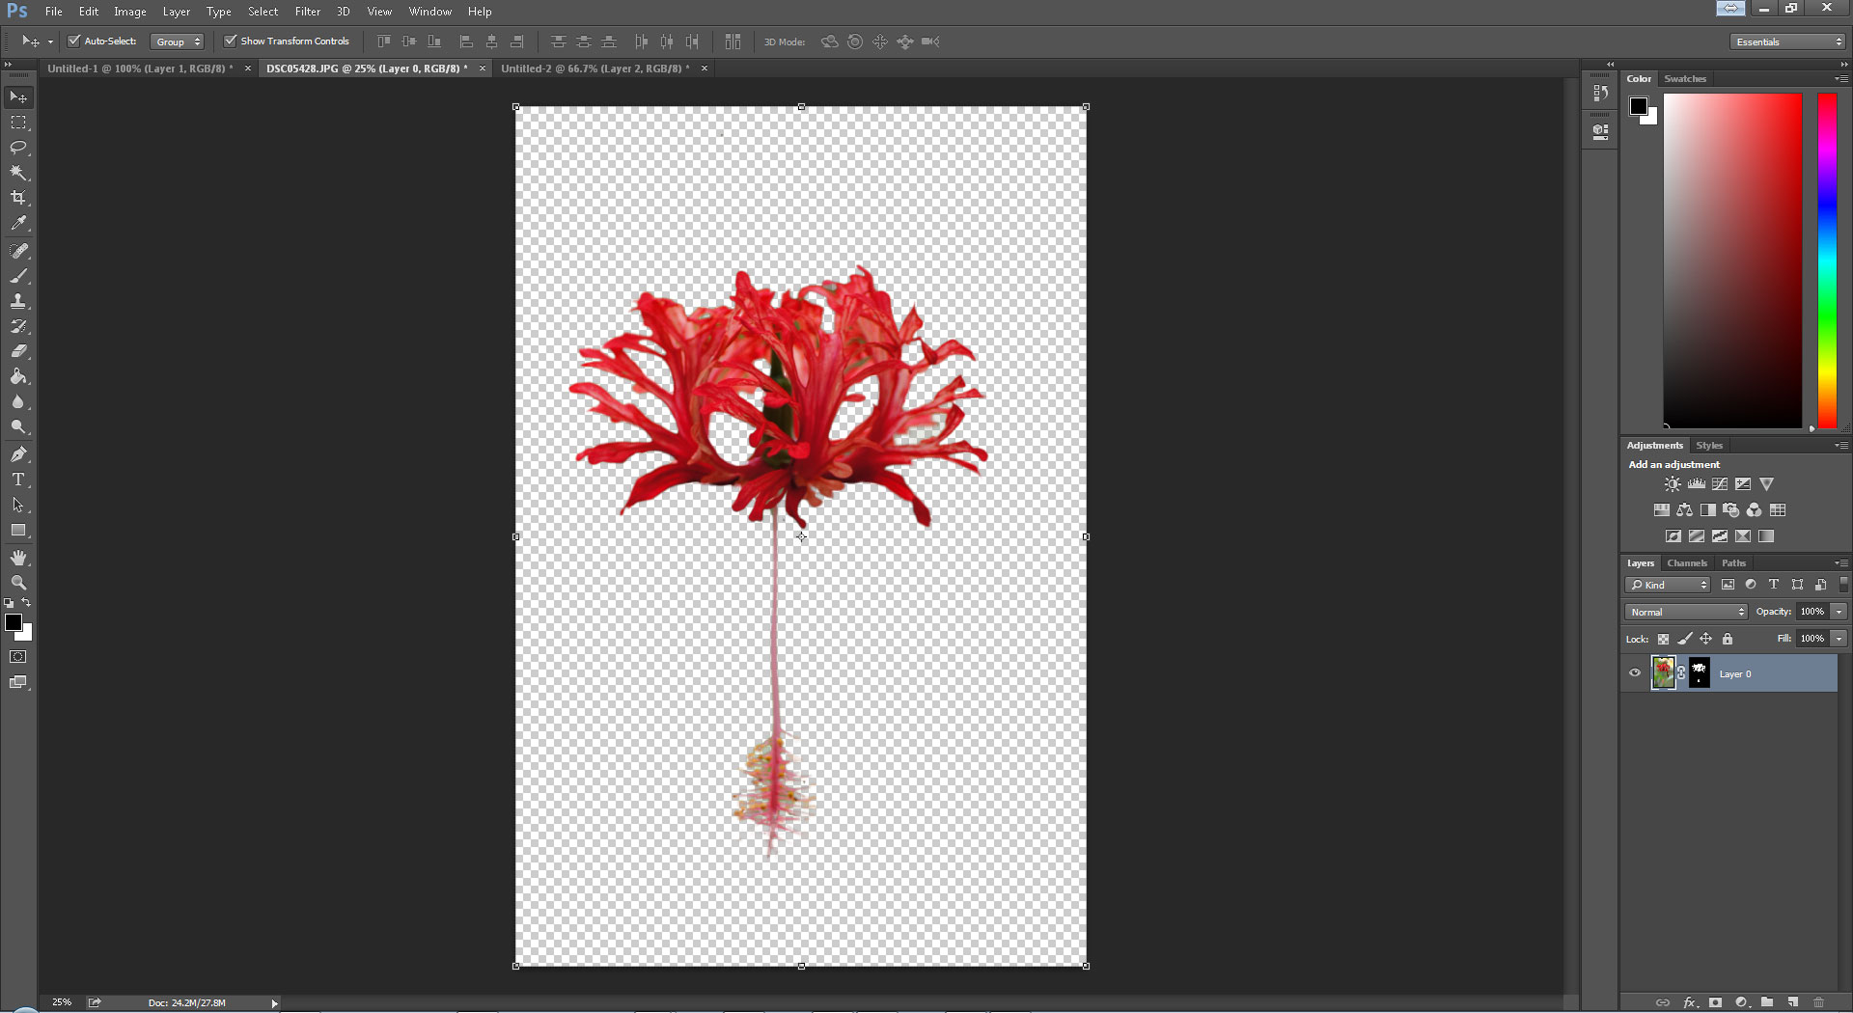Disable the Auto-Select checkbox
Viewport: 1853px width, 1013px height.
(74, 41)
